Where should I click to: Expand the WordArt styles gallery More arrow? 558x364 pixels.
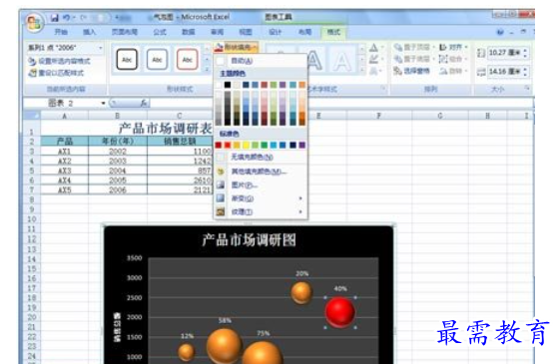pyautogui.click(x=362, y=70)
